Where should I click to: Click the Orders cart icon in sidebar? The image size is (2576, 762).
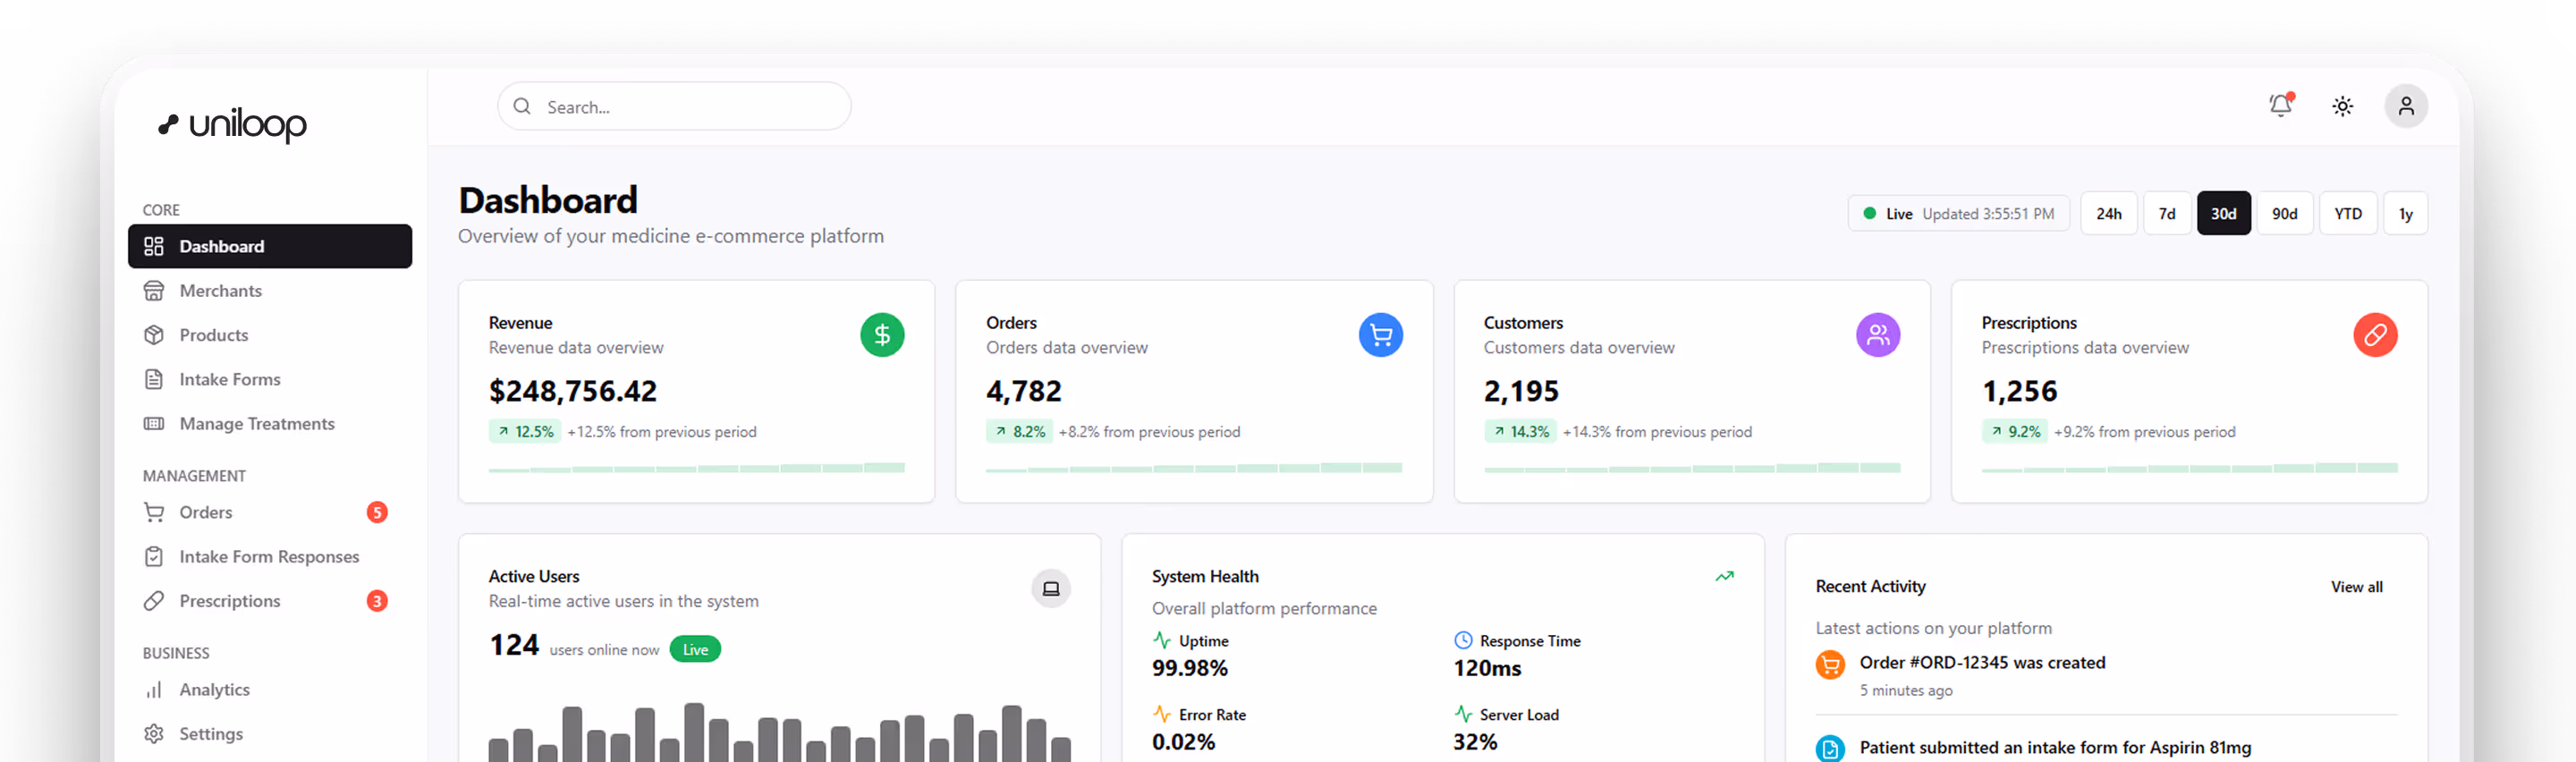pos(154,512)
